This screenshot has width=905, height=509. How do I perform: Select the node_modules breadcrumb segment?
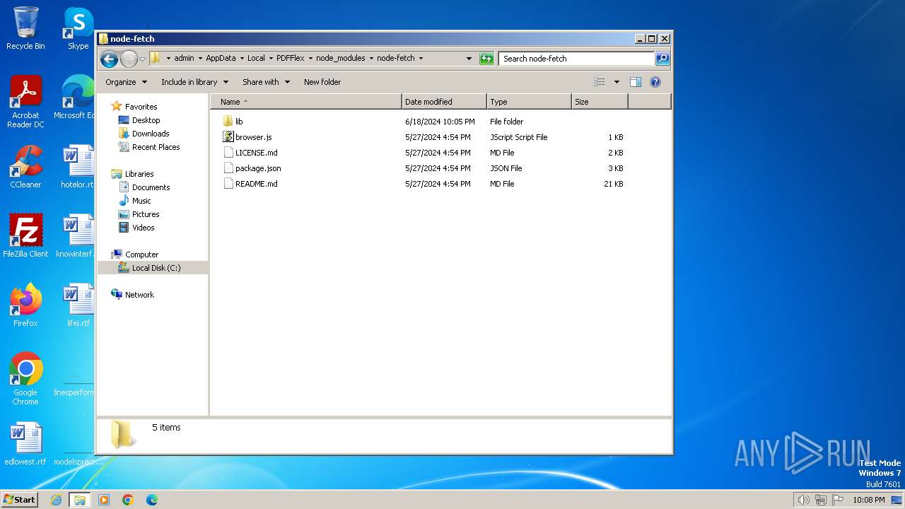coord(341,59)
